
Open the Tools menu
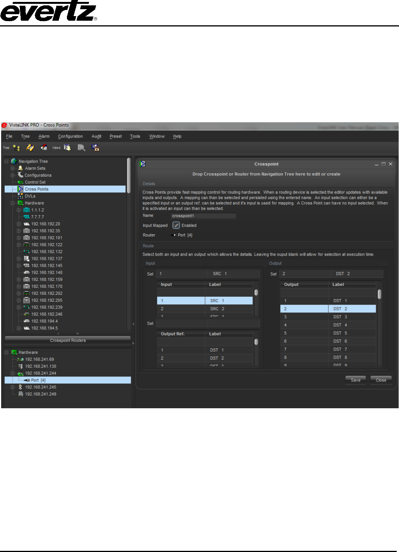click(135, 136)
